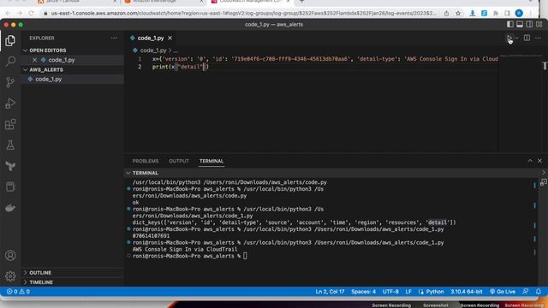Change indentation via Spaces: 4
The height and width of the screenshot is (308, 548).
(363, 292)
